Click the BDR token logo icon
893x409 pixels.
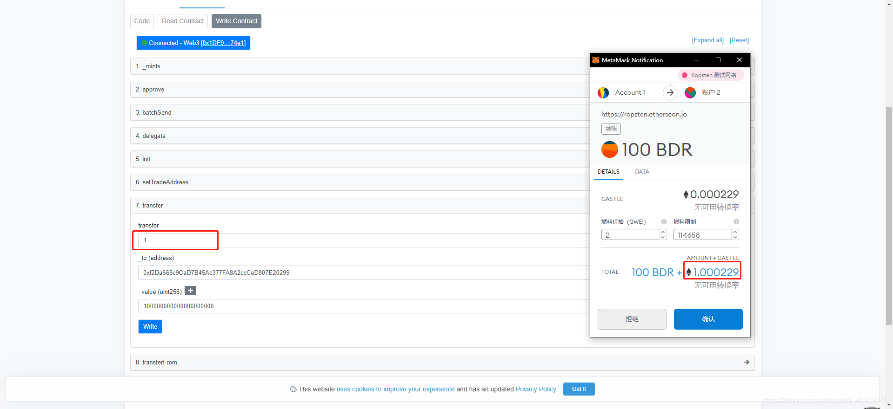(610, 149)
